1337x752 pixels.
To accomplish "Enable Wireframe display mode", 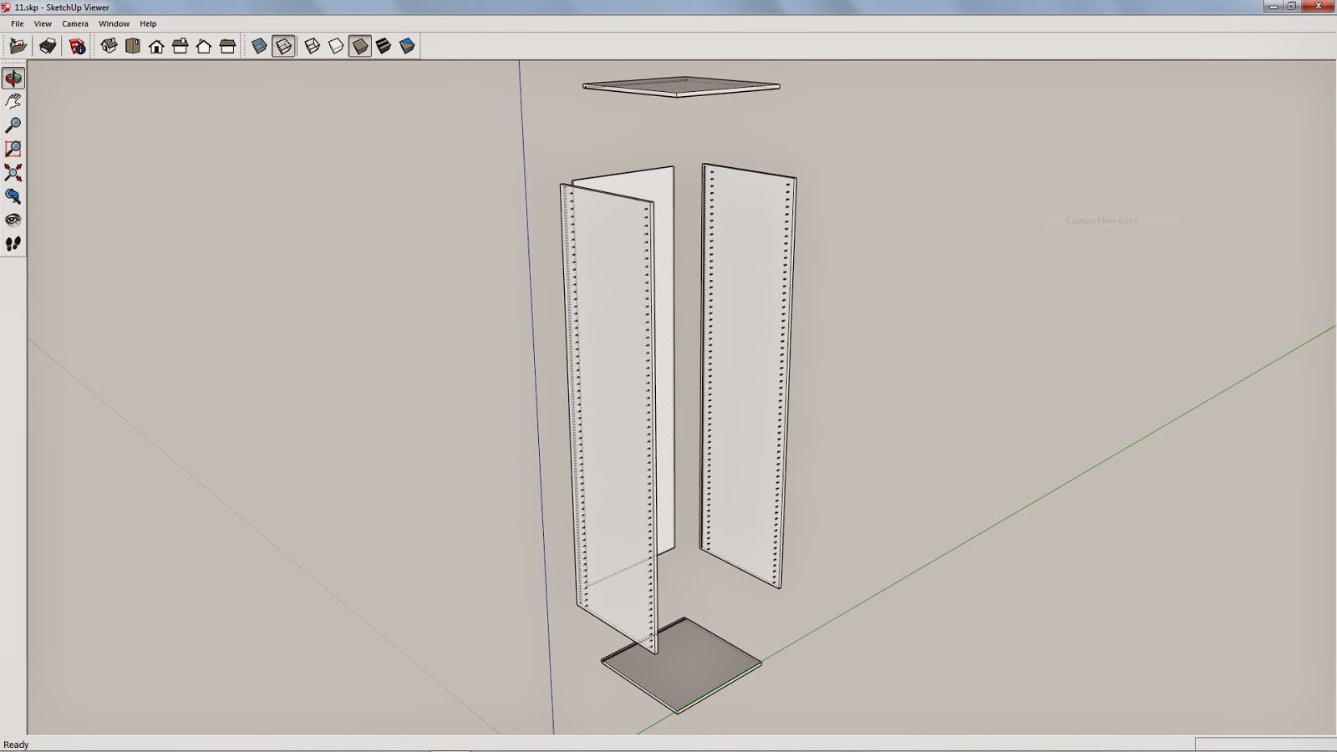I will (313, 47).
